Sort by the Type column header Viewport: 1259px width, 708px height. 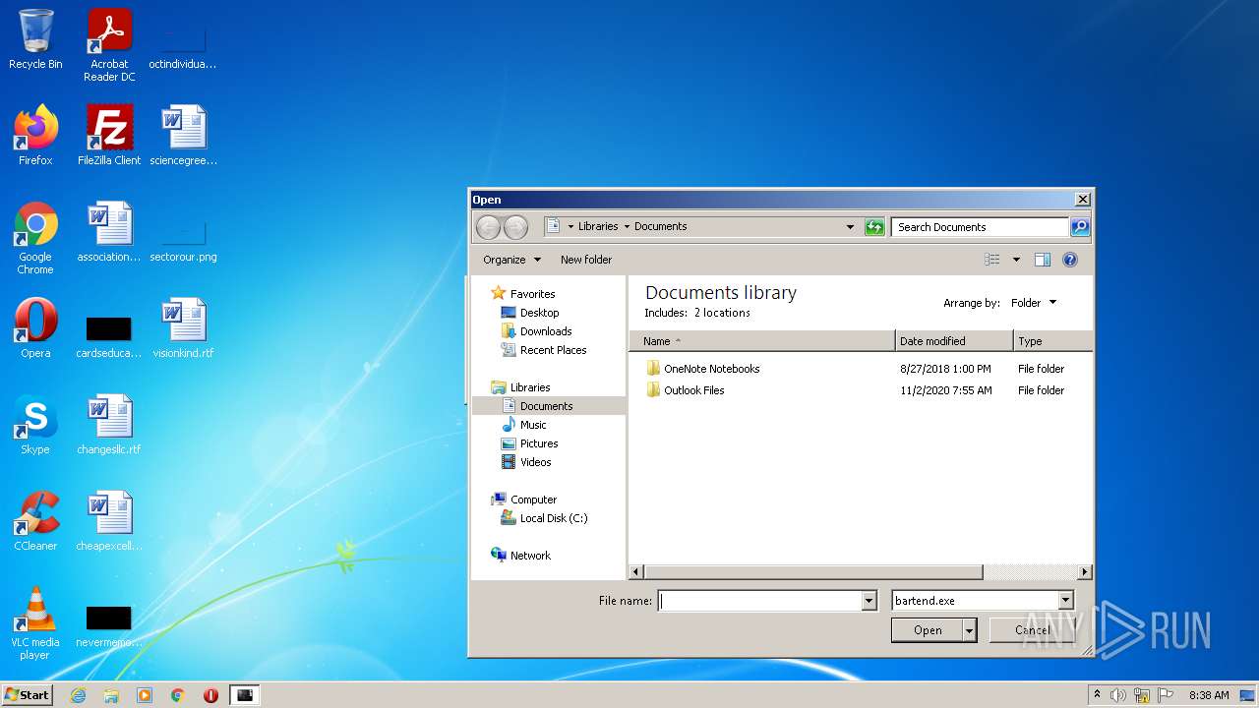pyautogui.click(x=1052, y=341)
